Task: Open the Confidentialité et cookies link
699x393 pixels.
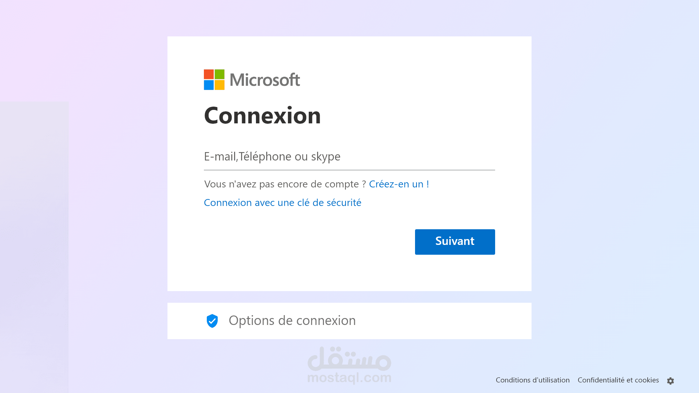Action: tap(618, 380)
